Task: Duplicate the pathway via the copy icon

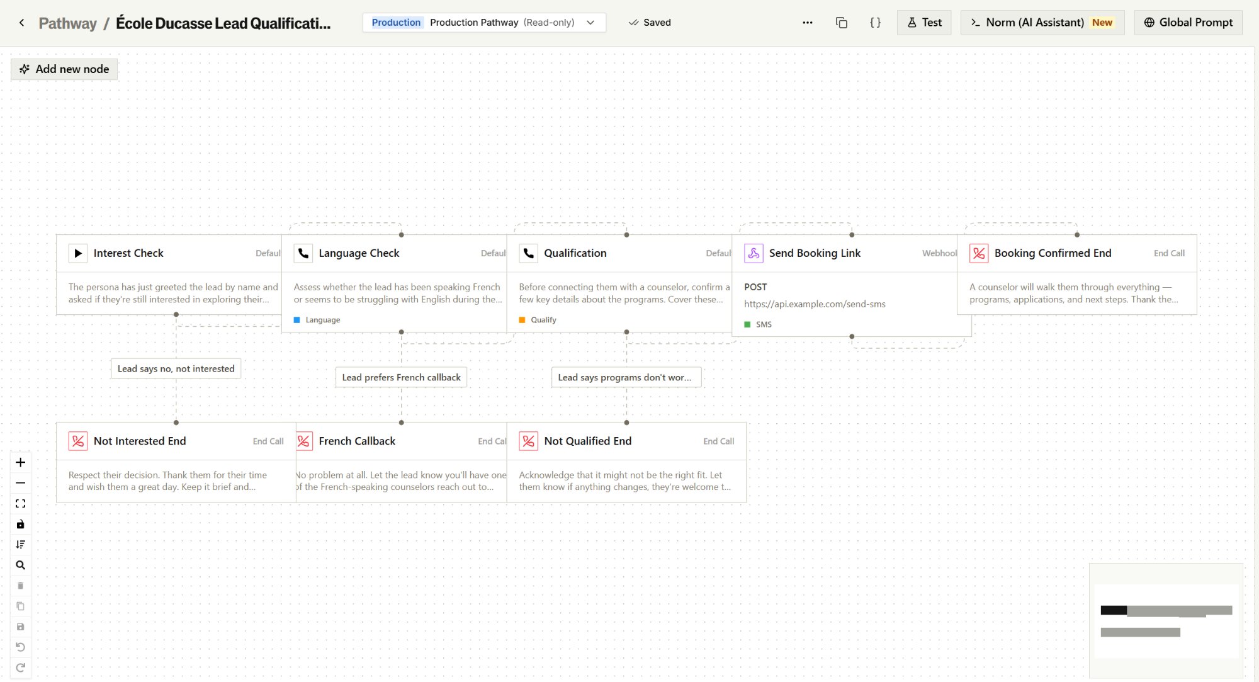Action: click(x=842, y=22)
